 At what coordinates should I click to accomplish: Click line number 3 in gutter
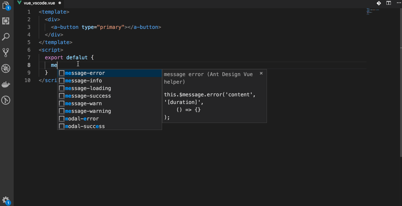click(29, 27)
